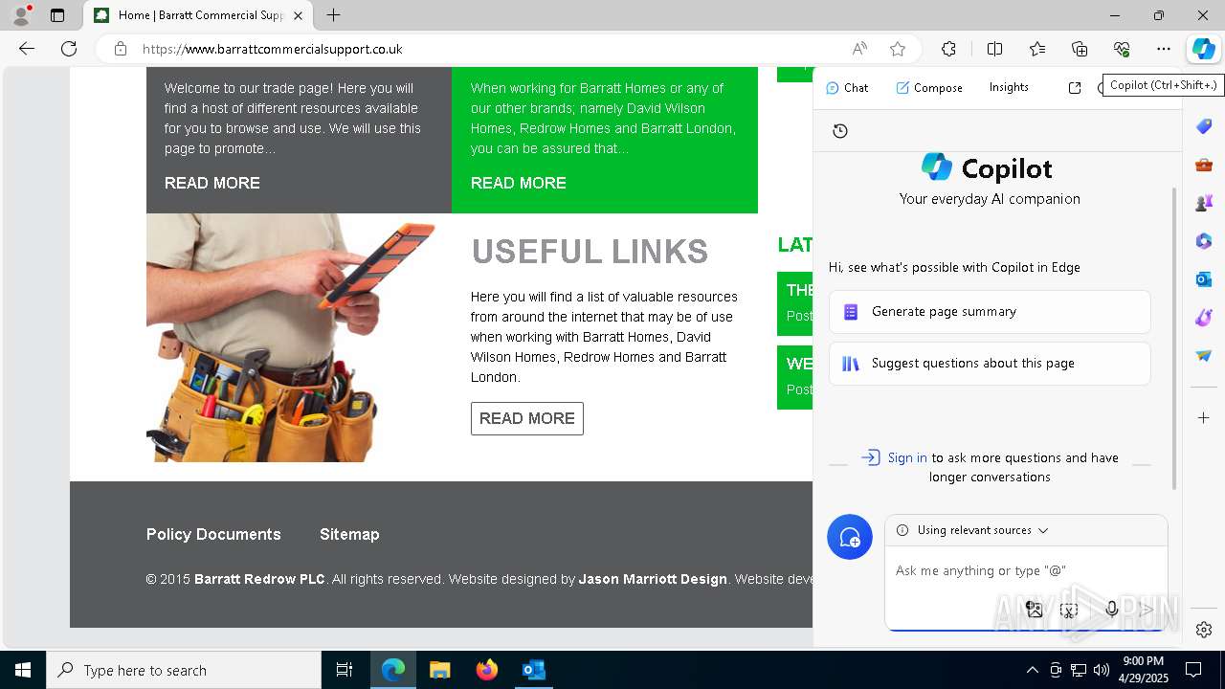Add a screenshot to Copilot prompt
The width and height of the screenshot is (1225, 689).
tap(1069, 610)
